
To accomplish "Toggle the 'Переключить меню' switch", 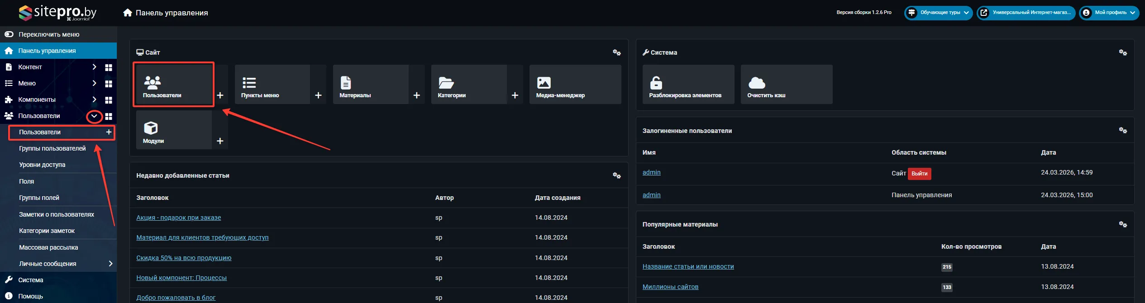I will pyautogui.click(x=9, y=34).
